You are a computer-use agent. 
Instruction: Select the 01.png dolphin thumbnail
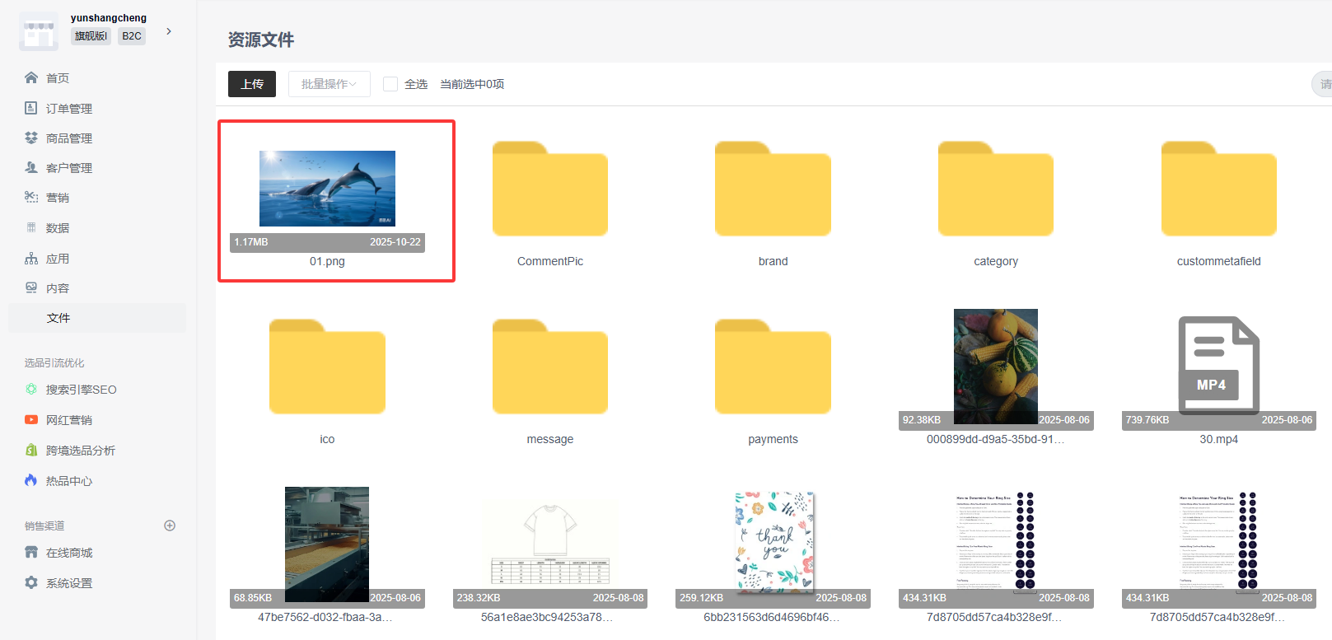327,189
